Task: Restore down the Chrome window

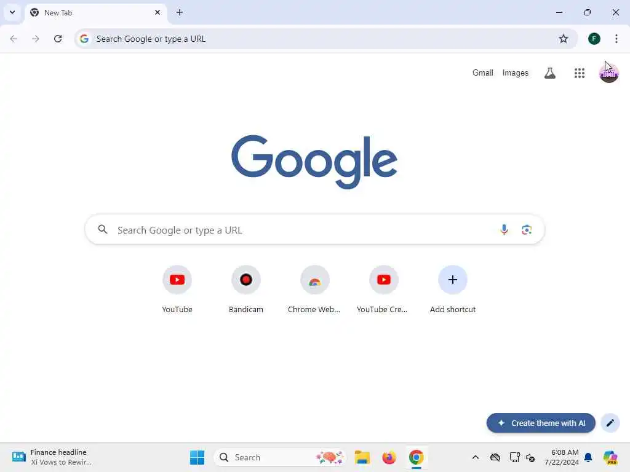Action: pyautogui.click(x=588, y=12)
